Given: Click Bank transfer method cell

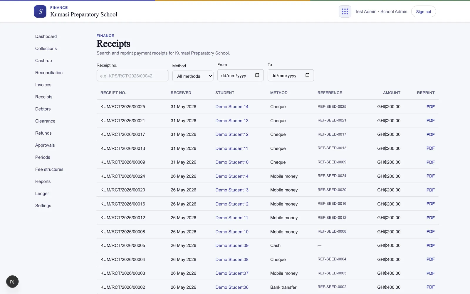Looking at the screenshot, I should click(283, 287).
